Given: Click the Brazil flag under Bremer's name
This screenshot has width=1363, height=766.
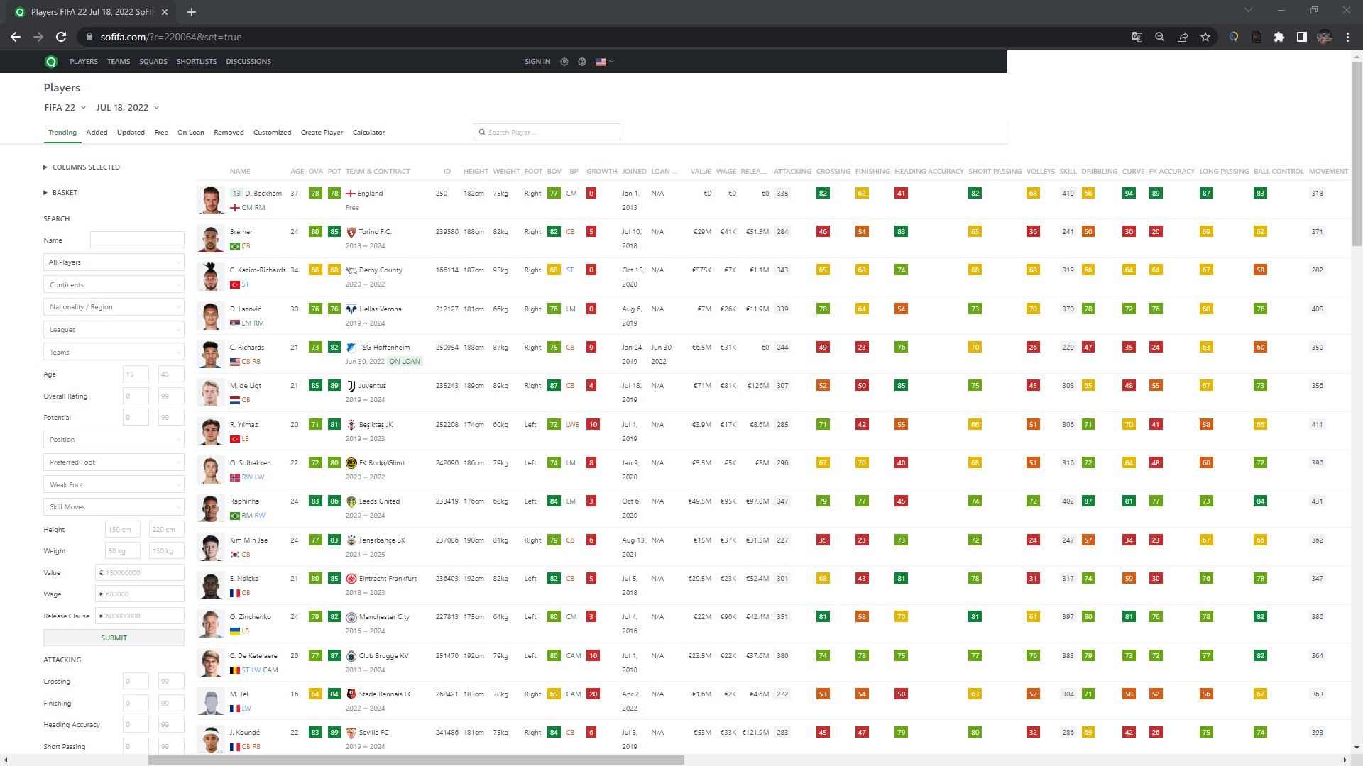Looking at the screenshot, I should (x=235, y=246).
